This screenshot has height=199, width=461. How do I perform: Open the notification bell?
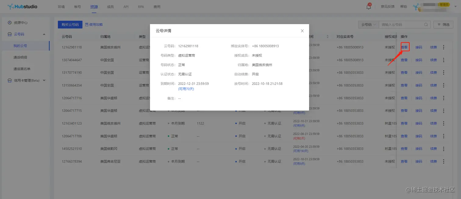pyautogui.click(x=369, y=7)
